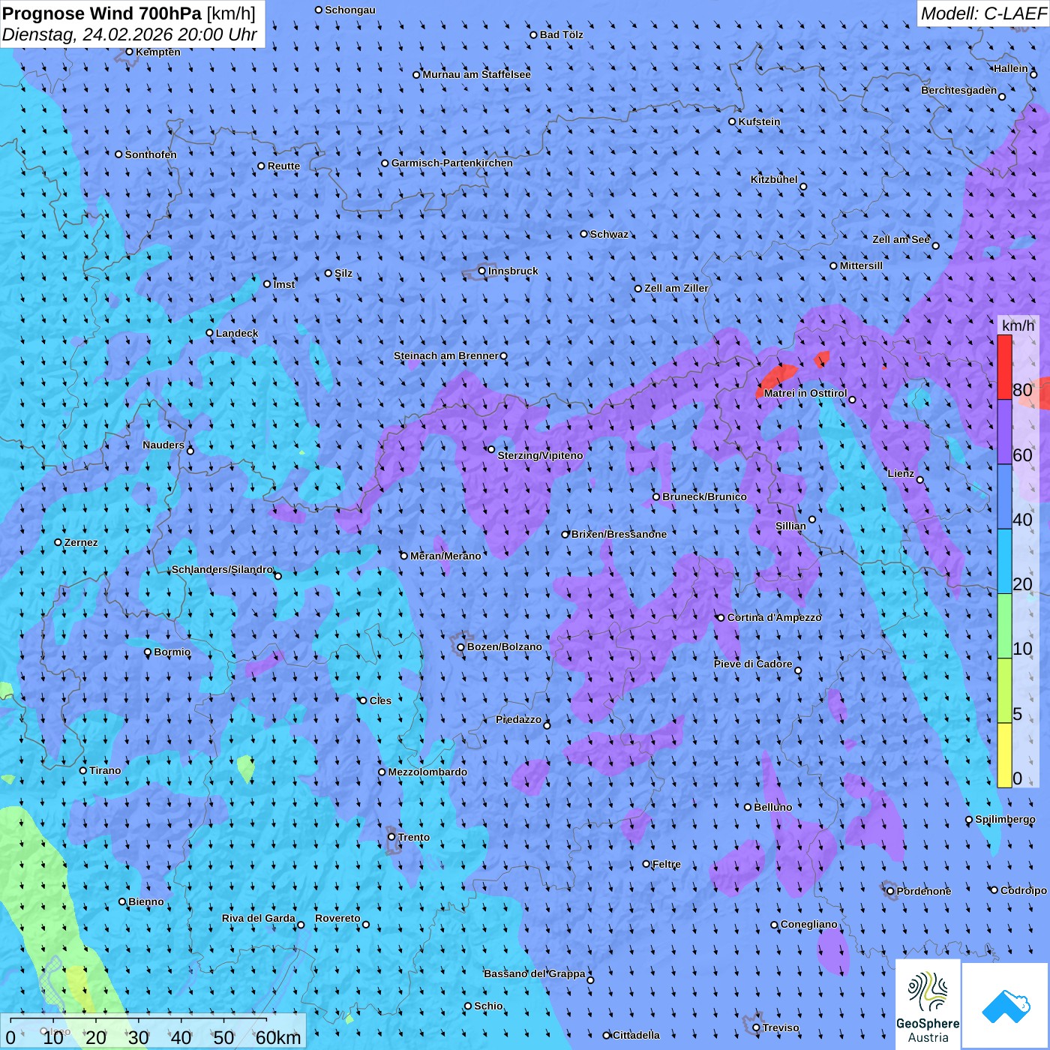The width and height of the screenshot is (1050, 1050).
Task: Click the 'Reutte' label
Action: 283,166
